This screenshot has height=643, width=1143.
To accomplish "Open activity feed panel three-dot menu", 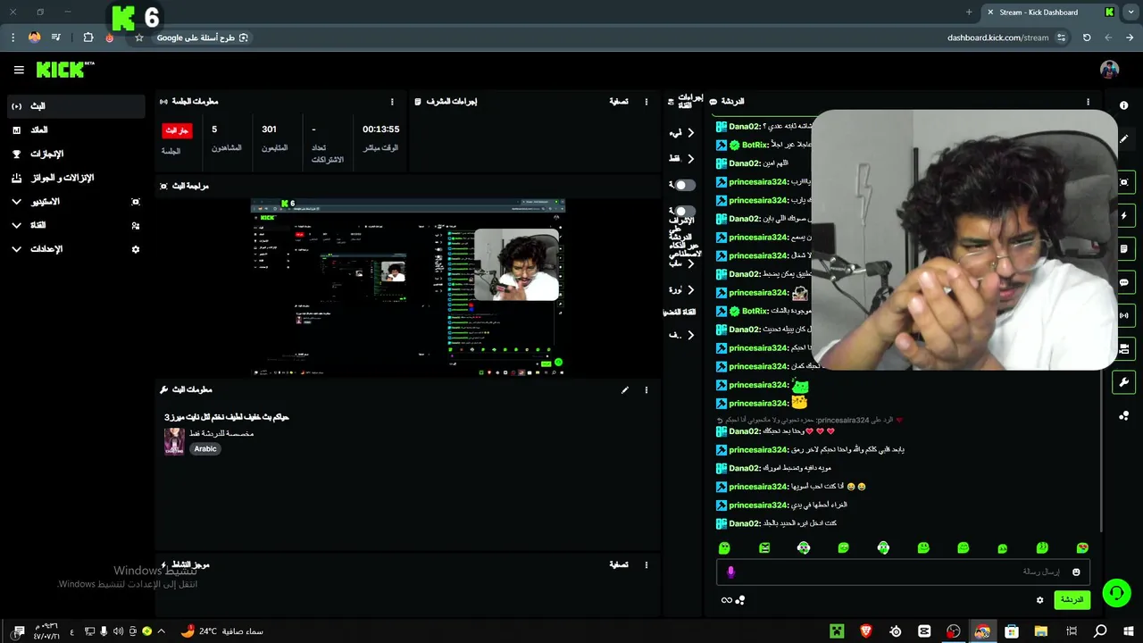I will coord(647,565).
